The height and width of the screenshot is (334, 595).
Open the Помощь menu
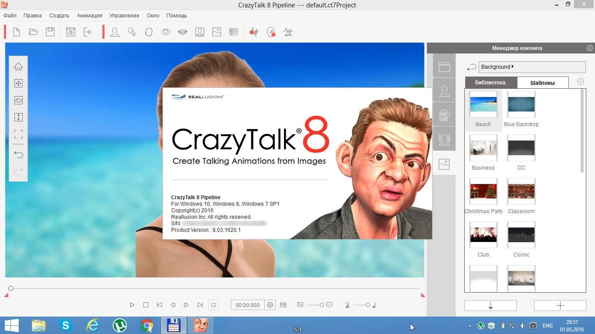click(x=177, y=15)
